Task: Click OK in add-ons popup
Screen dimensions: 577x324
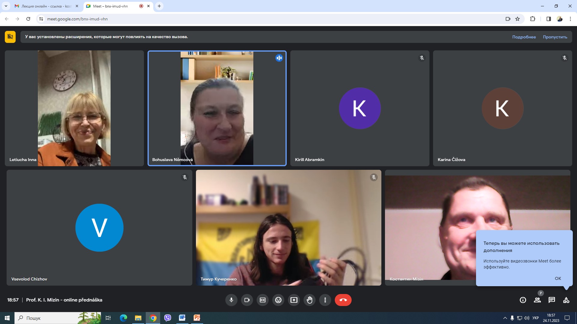Action: 558,278
